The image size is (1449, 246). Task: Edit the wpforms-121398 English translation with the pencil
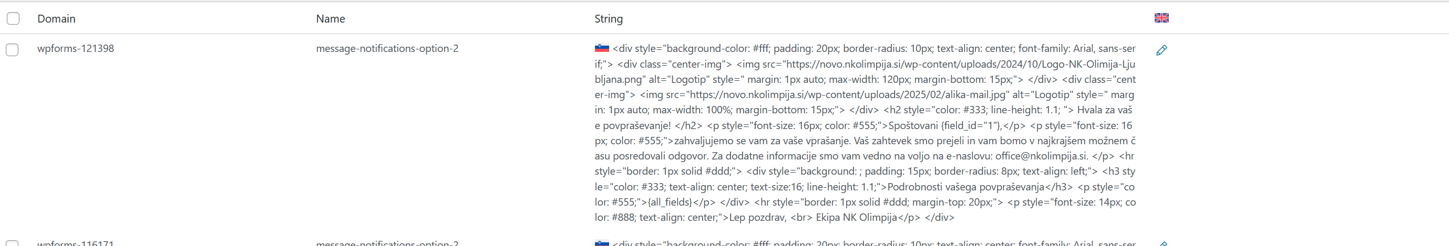(x=1162, y=50)
